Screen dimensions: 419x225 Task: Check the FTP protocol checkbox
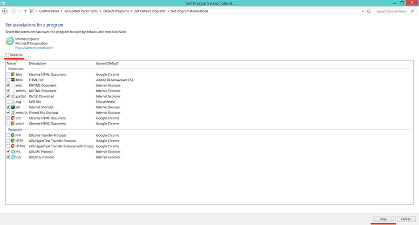coord(8,135)
